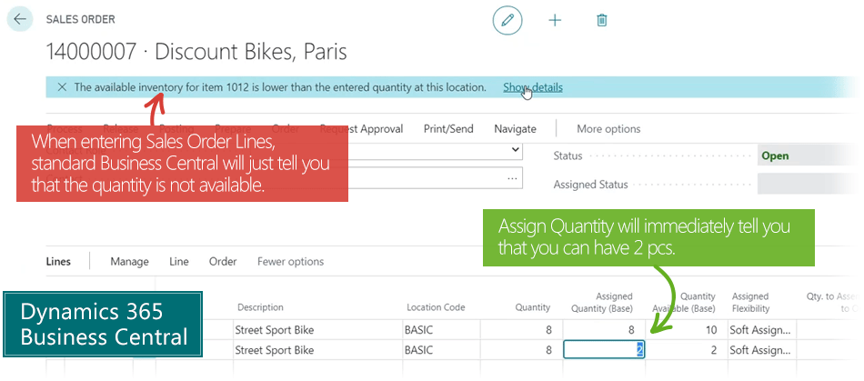Click the plus new record icon
864x381 pixels.
[x=555, y=19]
